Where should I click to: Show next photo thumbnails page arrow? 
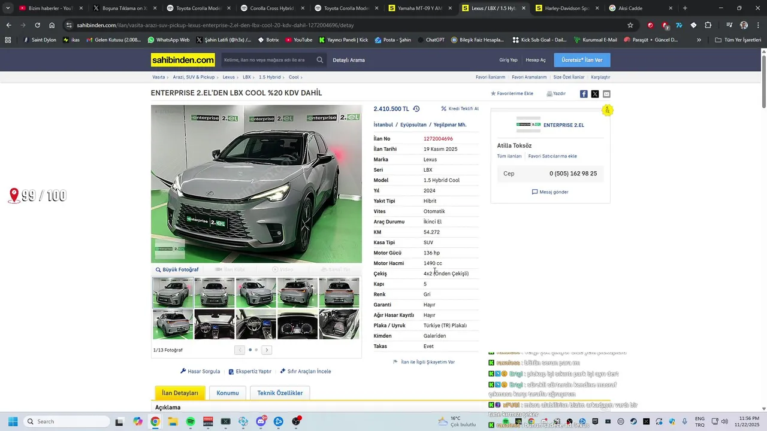(267, 350)
